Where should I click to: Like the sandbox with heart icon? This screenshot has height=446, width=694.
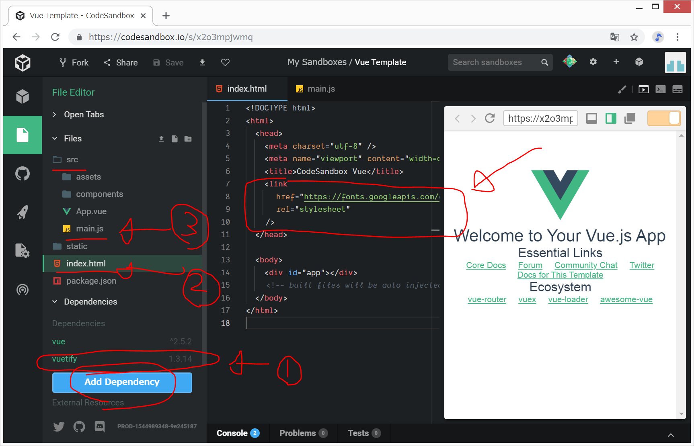[225, 62]
